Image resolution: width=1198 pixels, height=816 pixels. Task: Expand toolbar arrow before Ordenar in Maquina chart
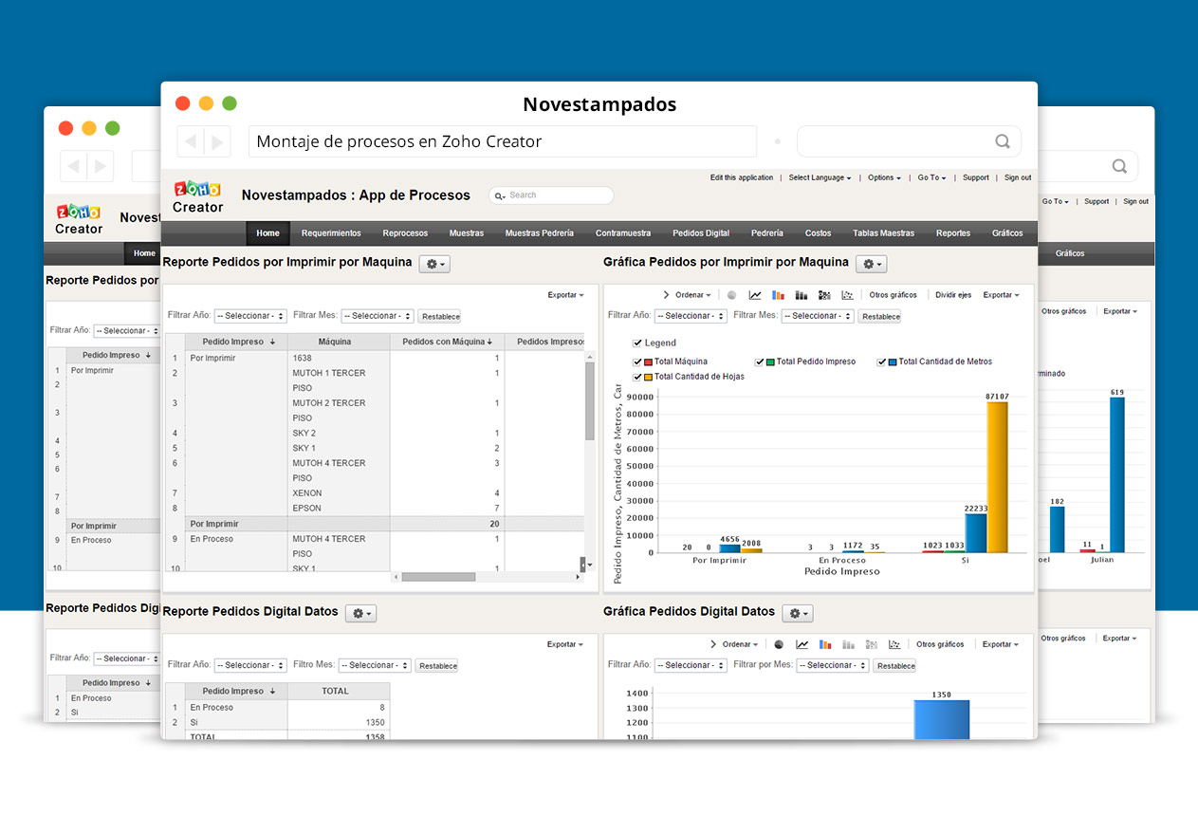point(666,295)
